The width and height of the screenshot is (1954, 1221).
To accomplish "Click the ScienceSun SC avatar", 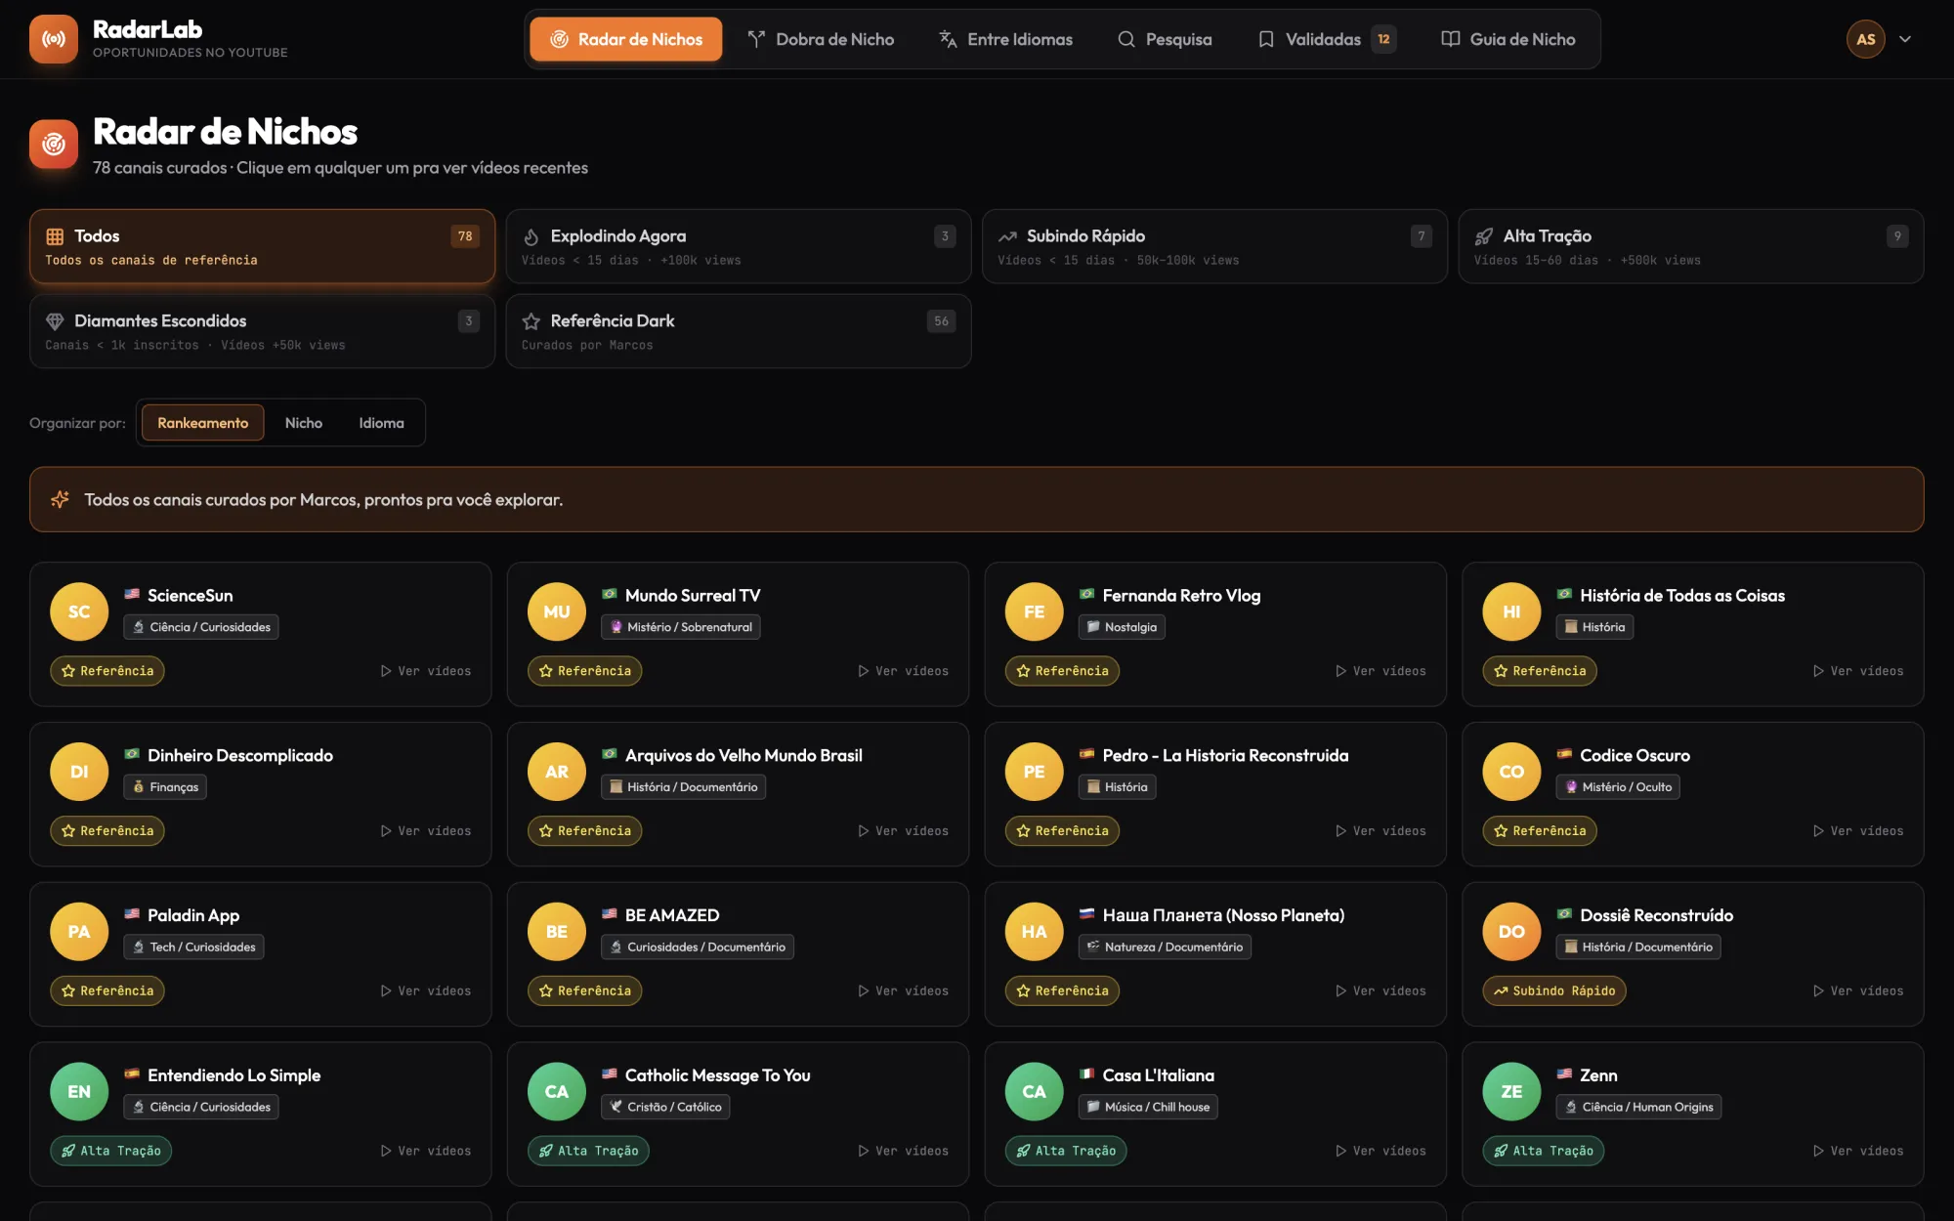I will click(x=79, y=611).
